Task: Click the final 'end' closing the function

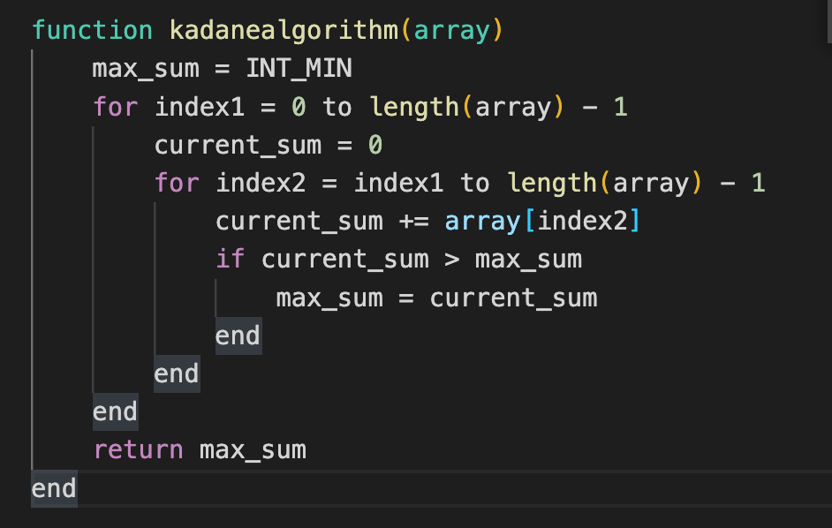Action: [54, 488]
